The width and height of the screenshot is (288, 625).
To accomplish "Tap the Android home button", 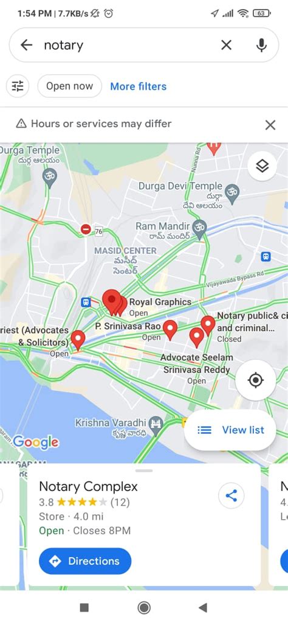I will [x=144, y=607].
